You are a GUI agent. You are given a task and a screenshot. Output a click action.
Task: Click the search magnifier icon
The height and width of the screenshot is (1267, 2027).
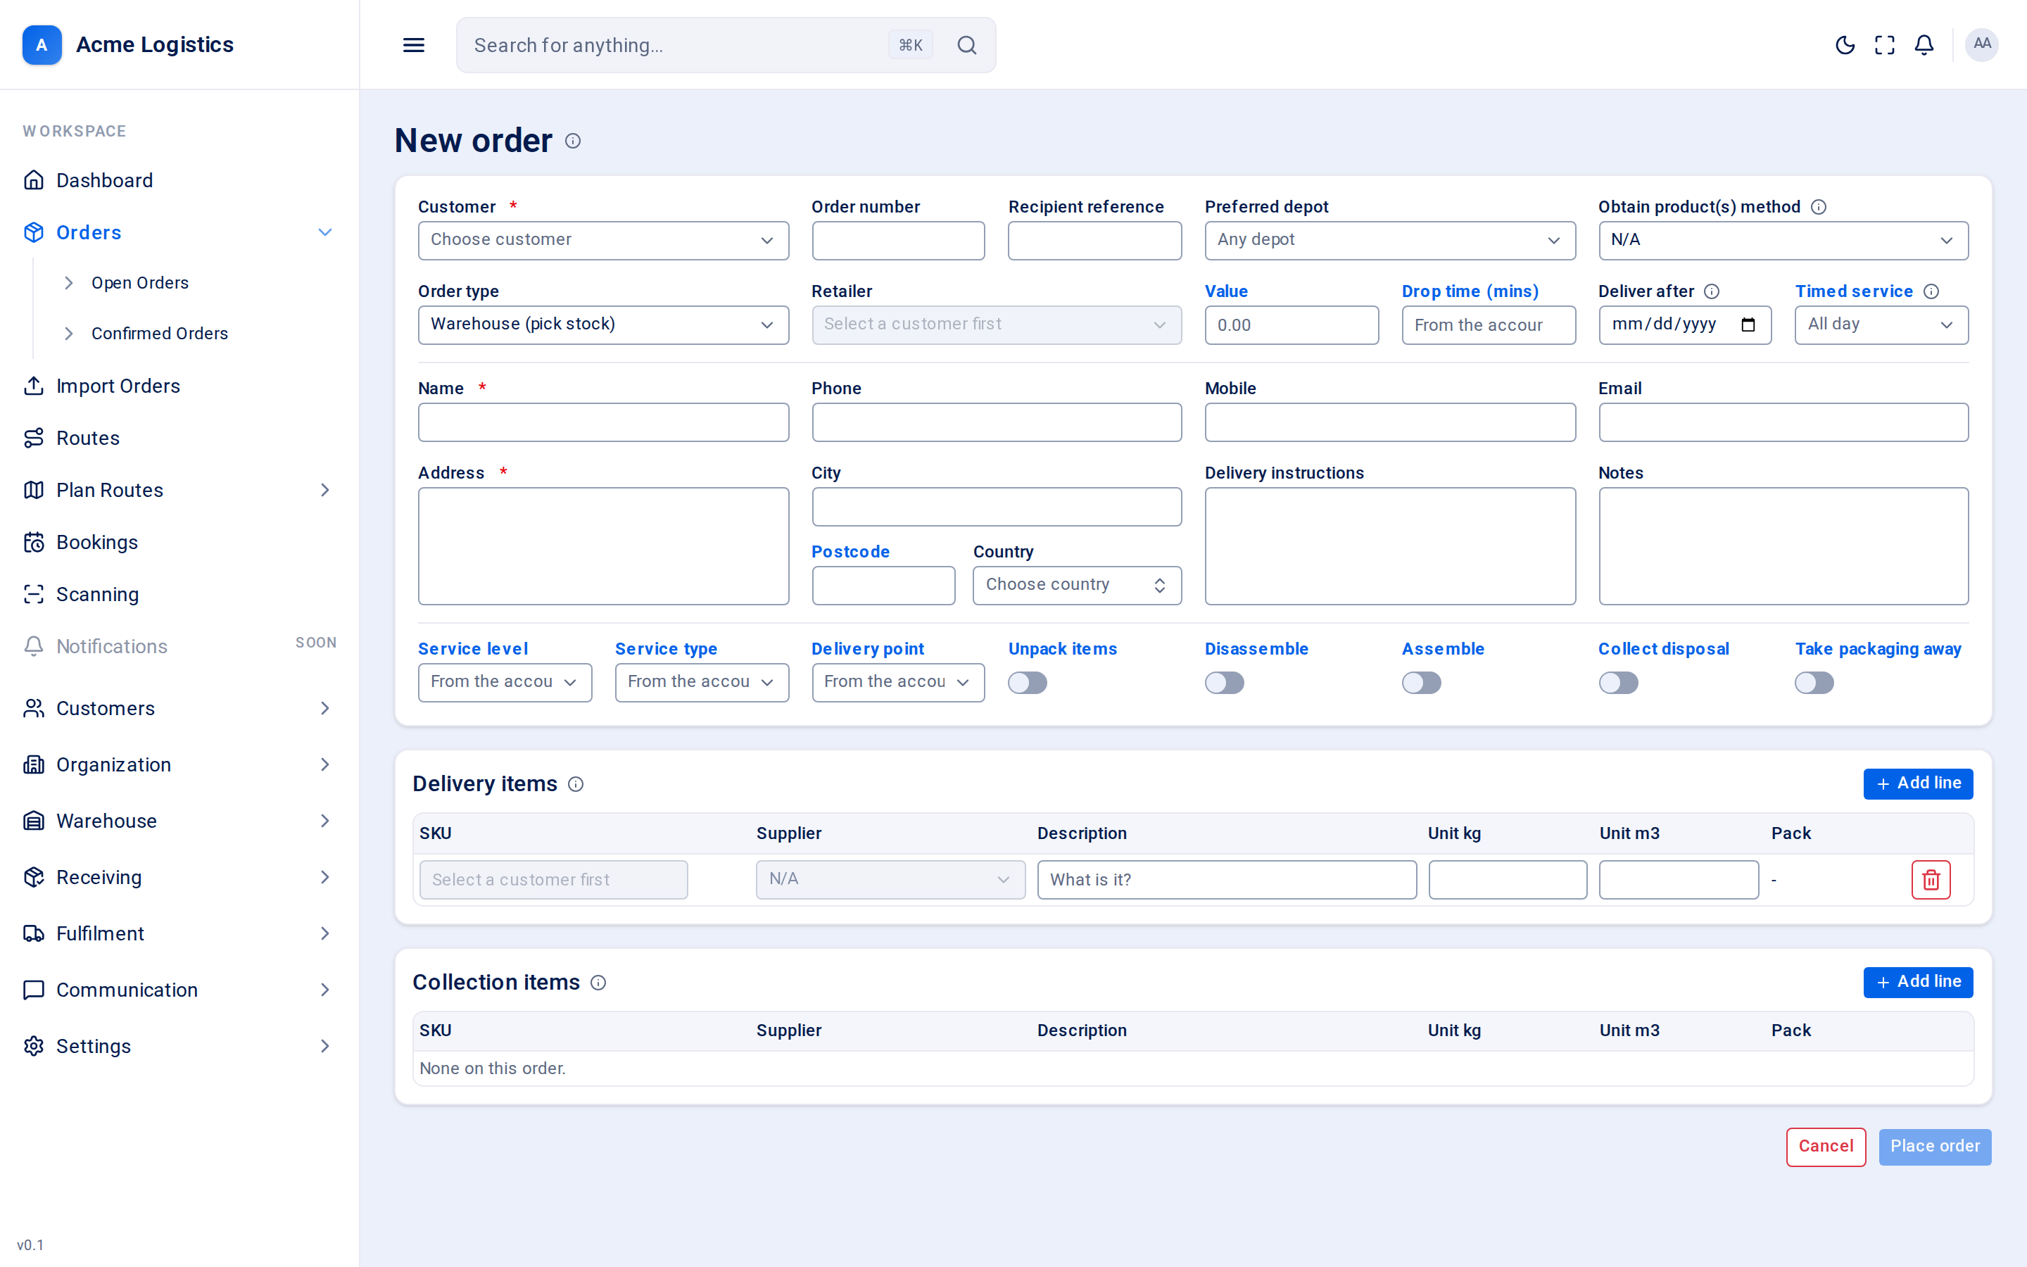point(966,45)
